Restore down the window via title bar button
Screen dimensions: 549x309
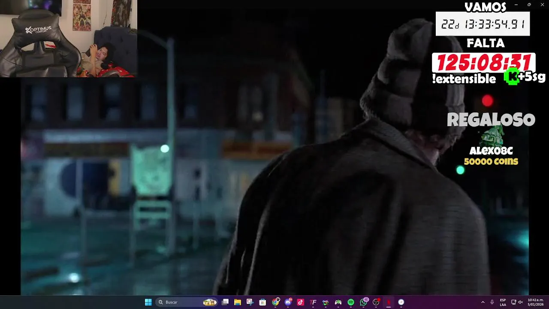(x=529, y=5)
